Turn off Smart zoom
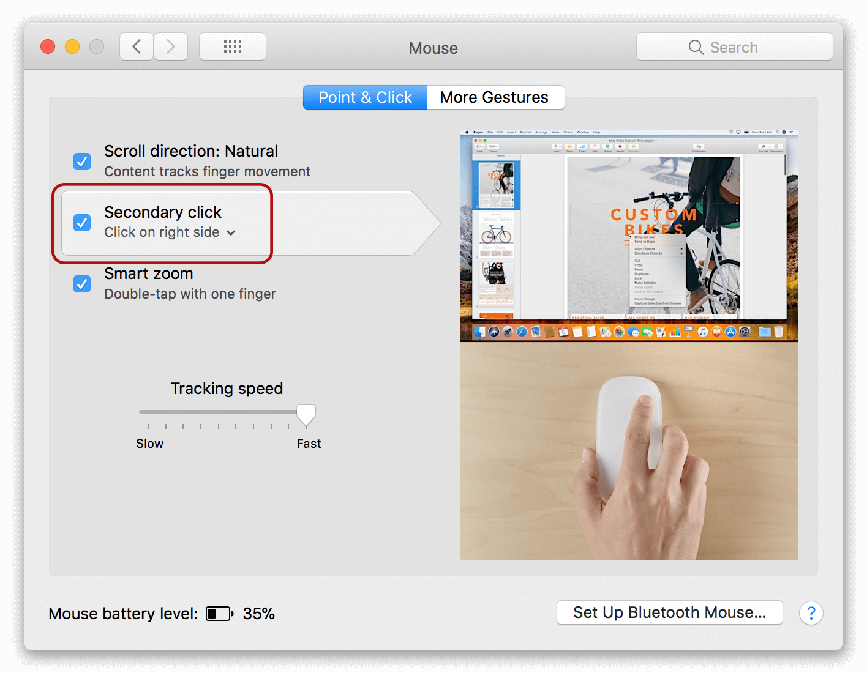Screen dimensions: 867x673 [82, 283]
